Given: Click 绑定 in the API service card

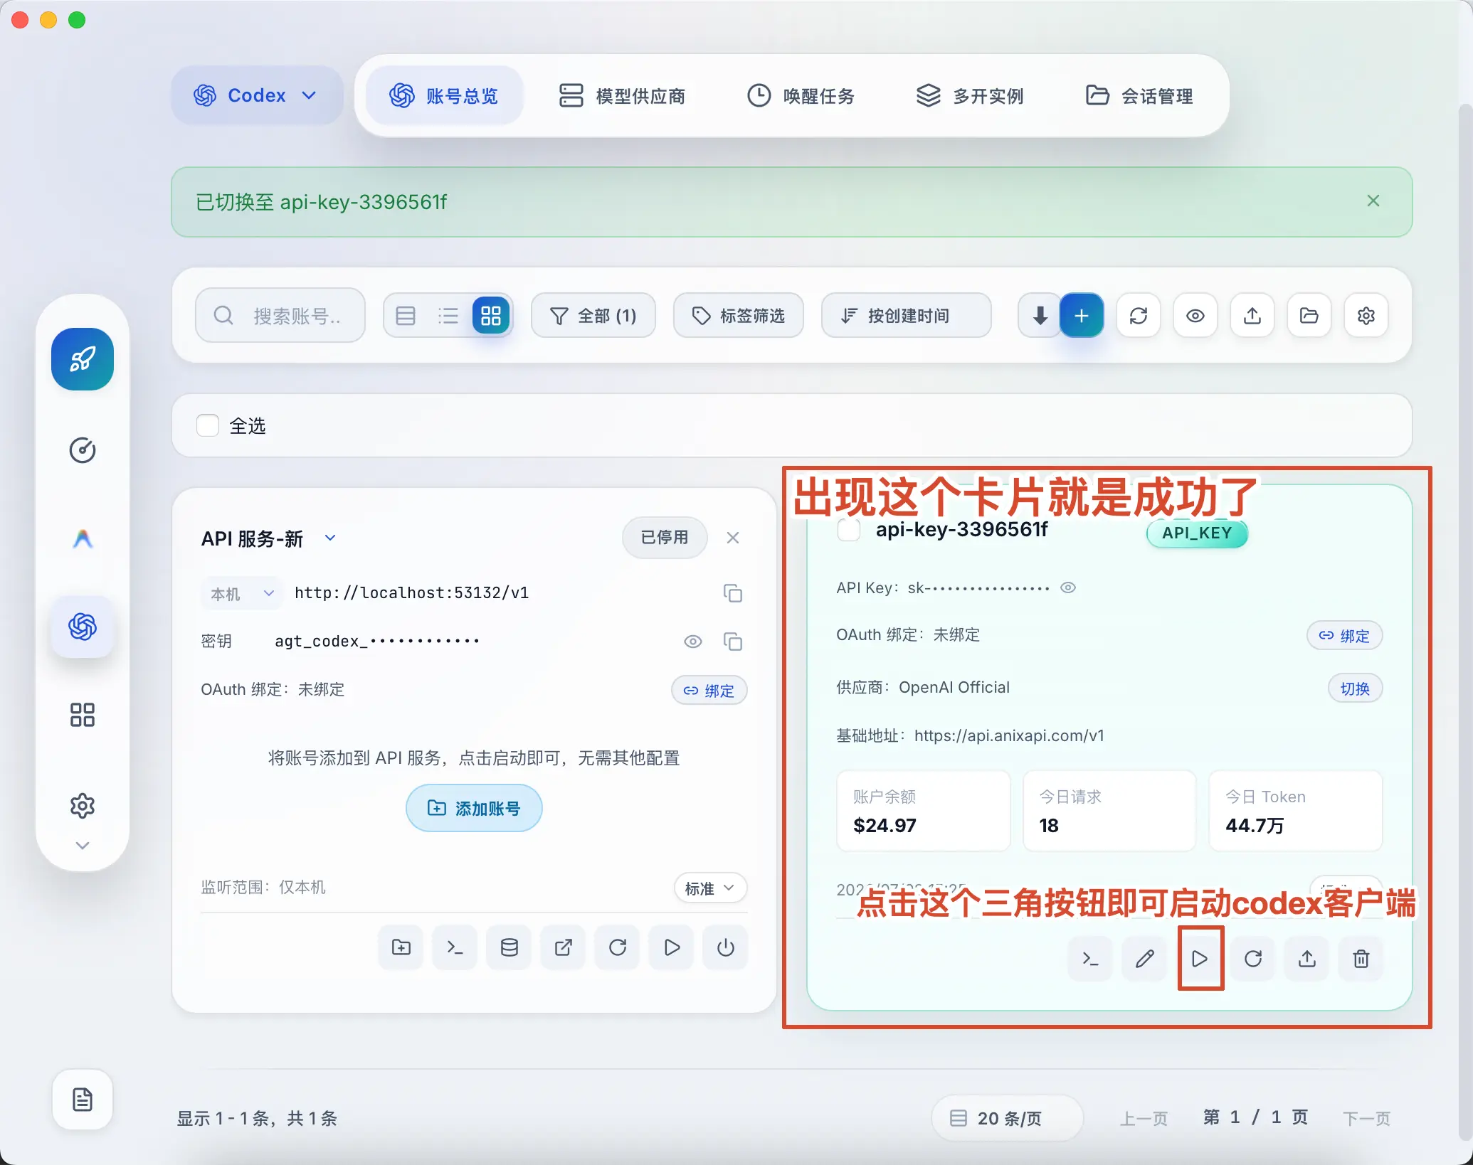Looking at the screenshot, I should pyautogui.click(x=709, y=690).
